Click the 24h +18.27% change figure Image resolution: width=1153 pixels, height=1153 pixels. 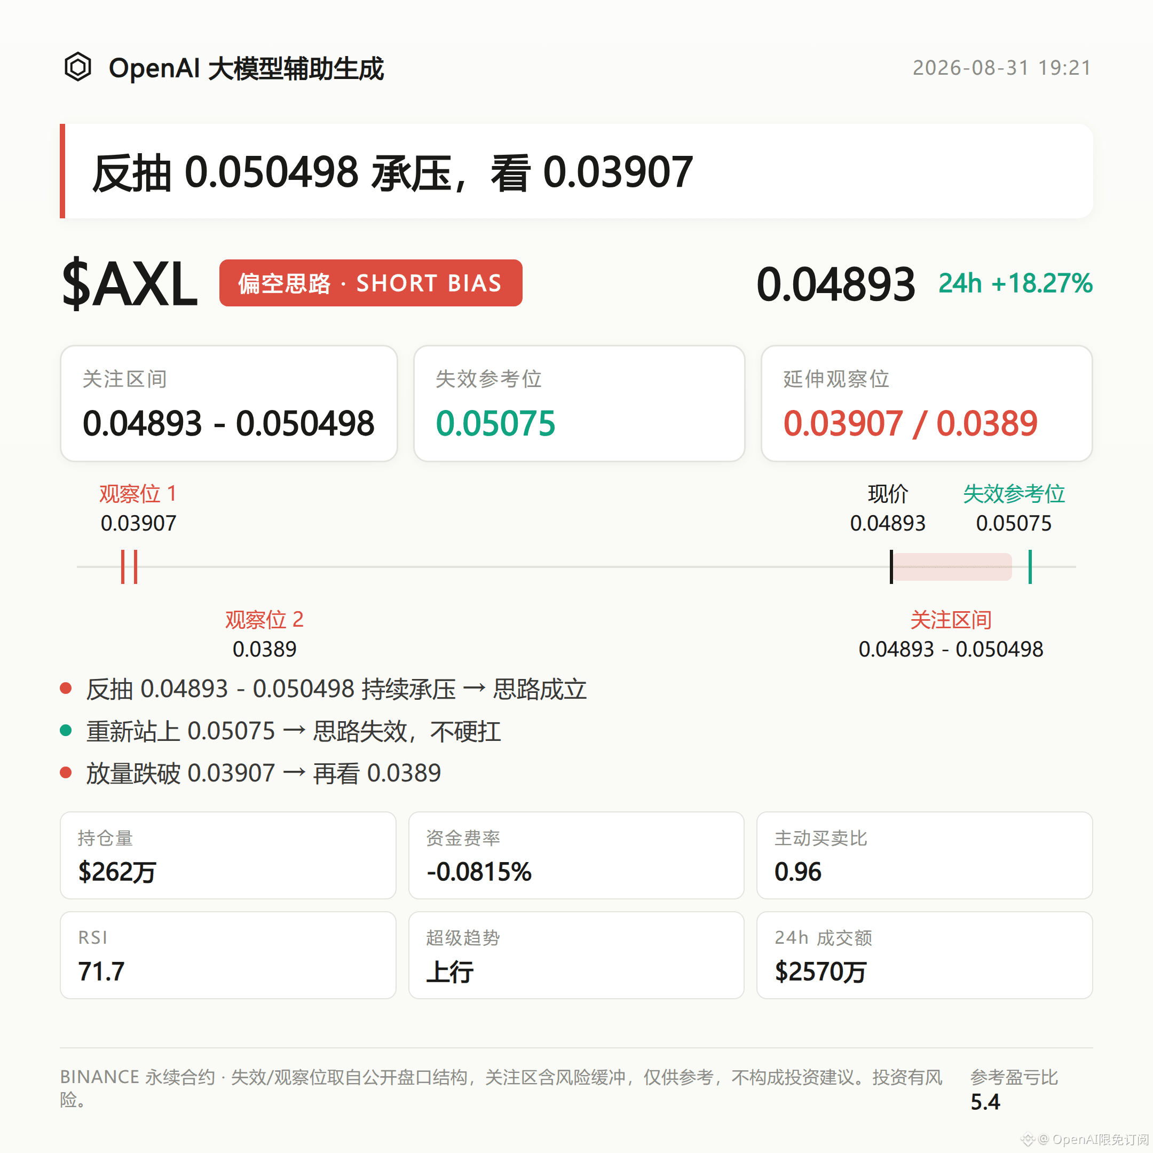(1015, 283)
